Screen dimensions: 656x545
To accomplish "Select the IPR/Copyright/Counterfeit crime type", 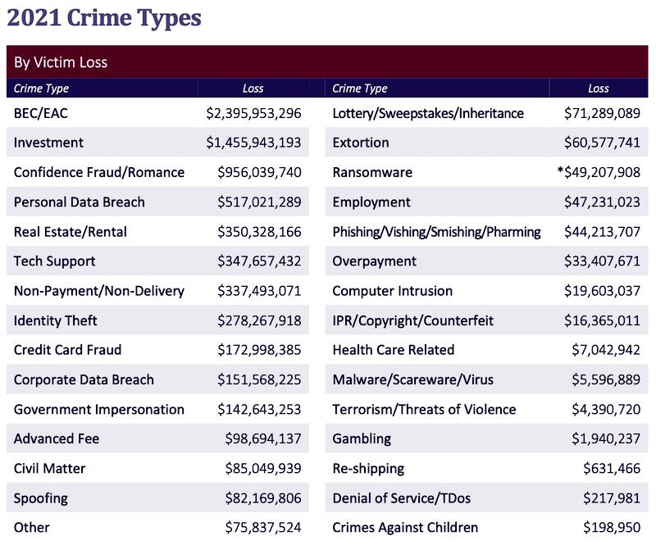I will pos(412,320).
